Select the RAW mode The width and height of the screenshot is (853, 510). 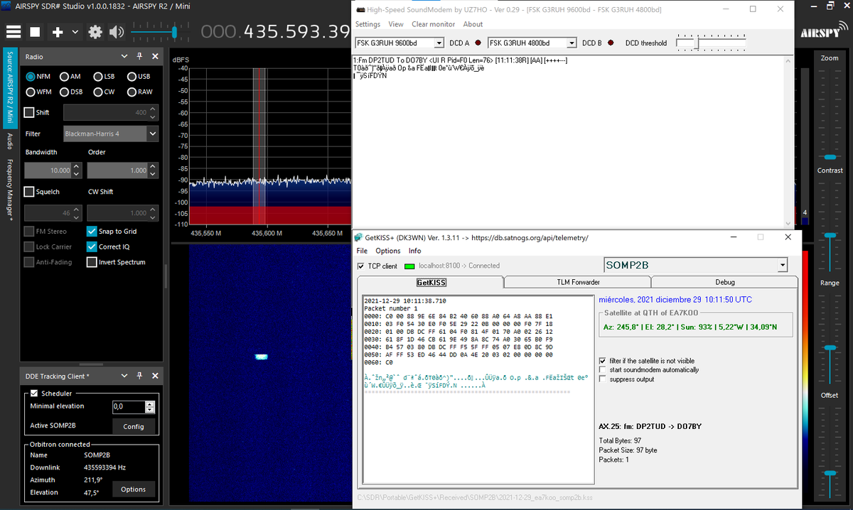[140, 92]
